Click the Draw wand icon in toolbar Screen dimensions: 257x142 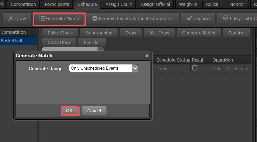pyautogui.click(x=11, y=18)
